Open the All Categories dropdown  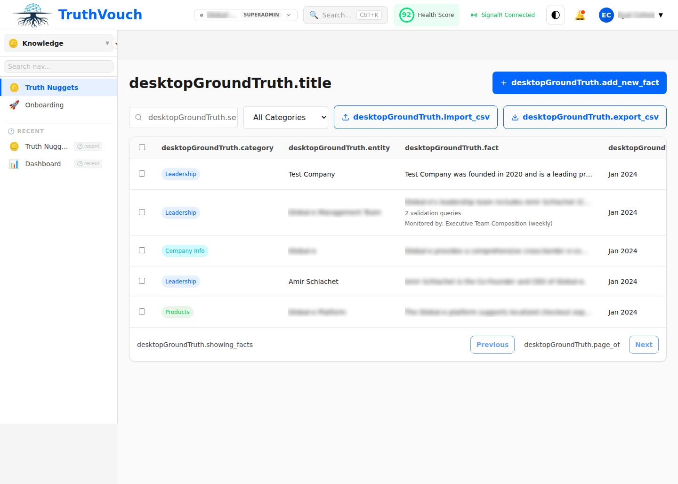pos(285,117)
